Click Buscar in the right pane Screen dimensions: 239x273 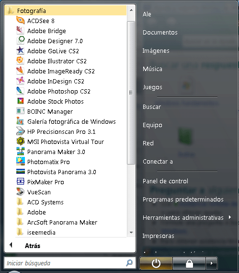point(151,107)
